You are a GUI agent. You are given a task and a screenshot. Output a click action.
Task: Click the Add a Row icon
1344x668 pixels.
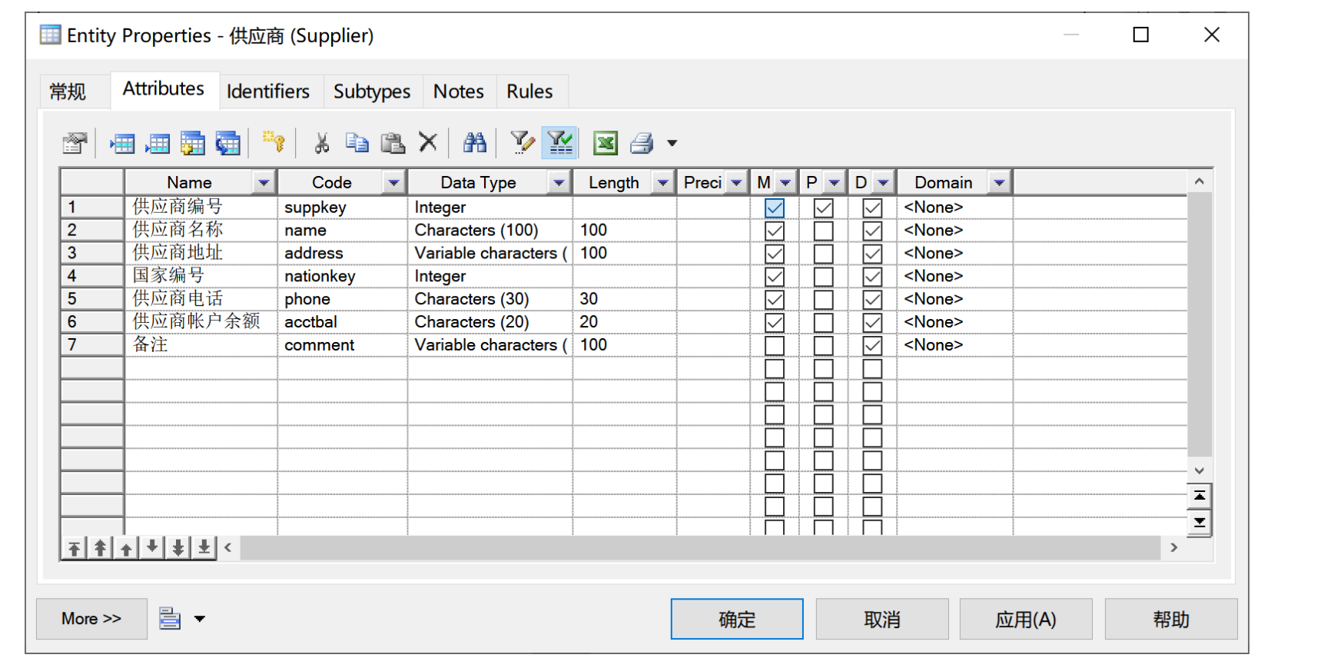[158, 143]
